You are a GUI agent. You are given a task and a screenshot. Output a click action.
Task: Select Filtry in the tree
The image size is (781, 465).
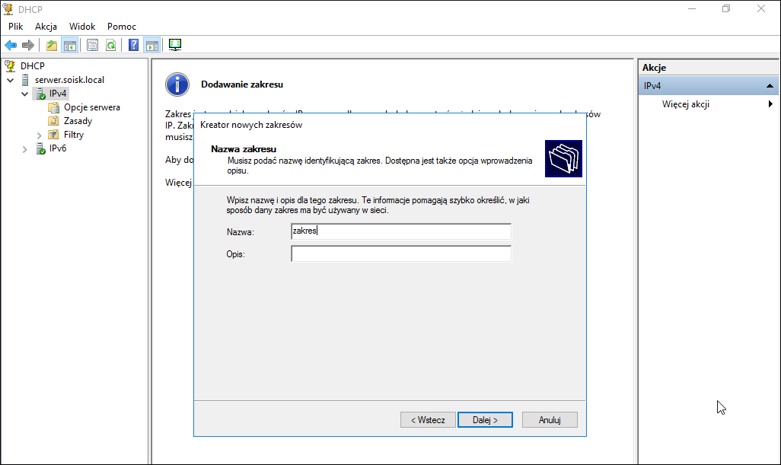pyautogui.click(x=74, y=135)
